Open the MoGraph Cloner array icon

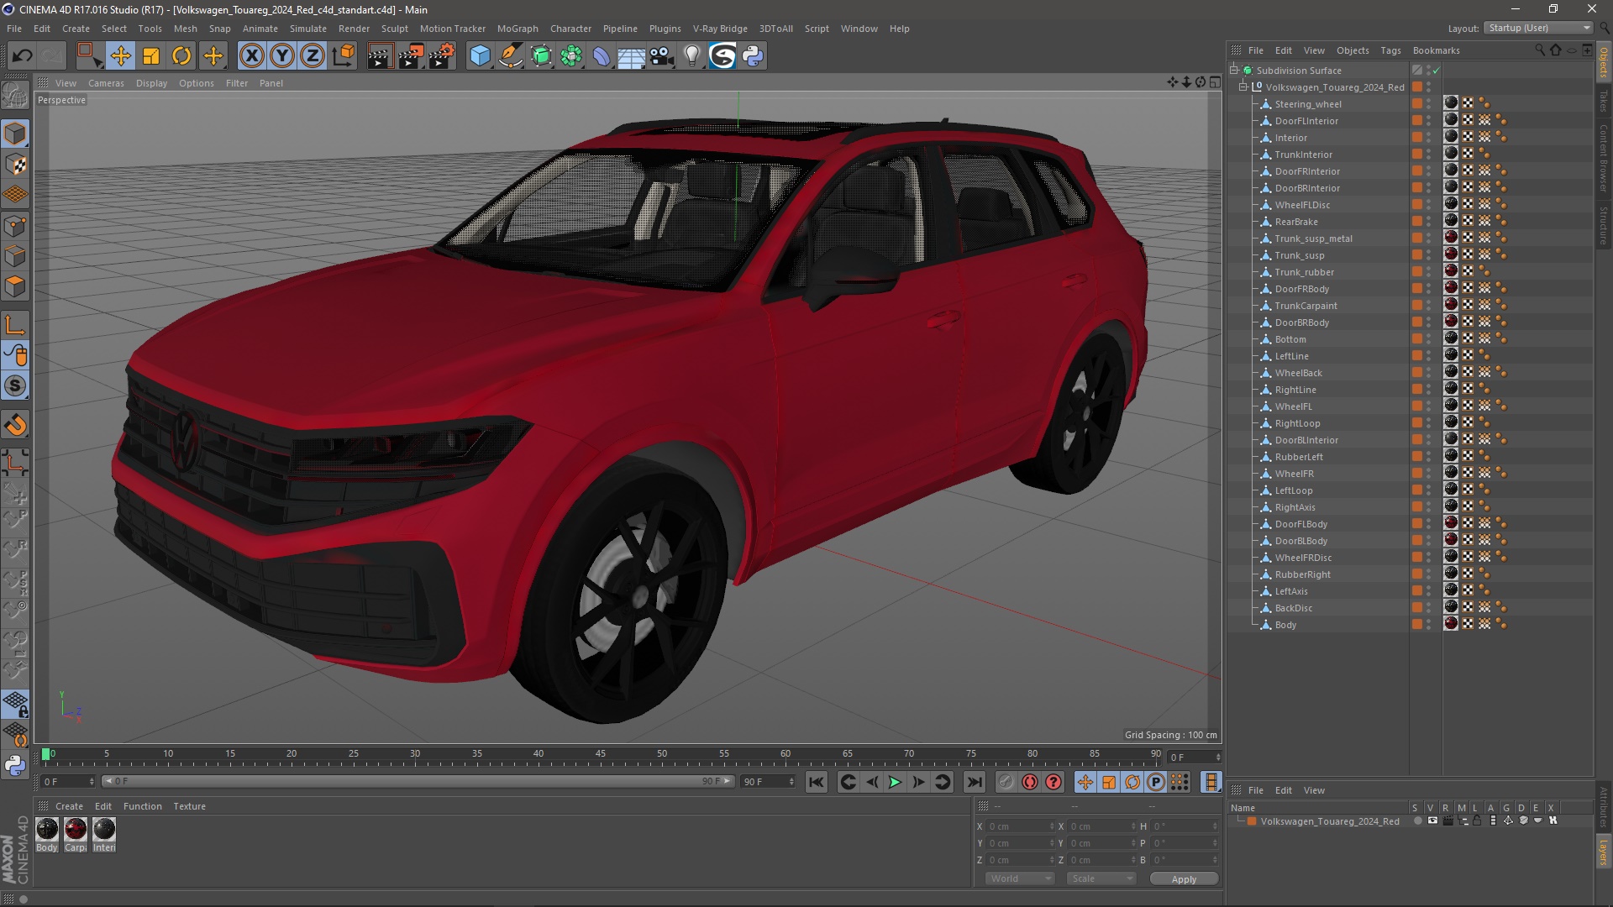[x=571, y=56]
